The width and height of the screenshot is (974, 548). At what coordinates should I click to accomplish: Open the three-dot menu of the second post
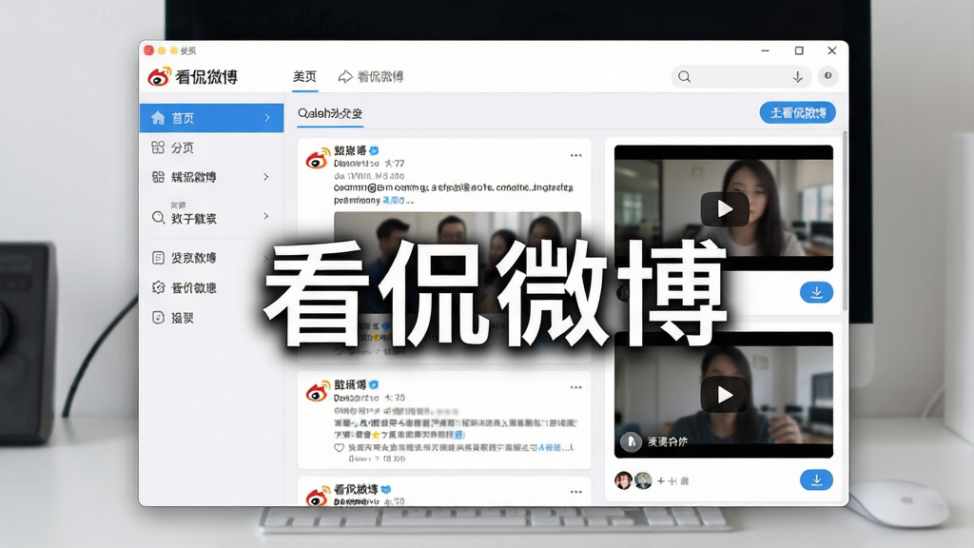point(575,387)
